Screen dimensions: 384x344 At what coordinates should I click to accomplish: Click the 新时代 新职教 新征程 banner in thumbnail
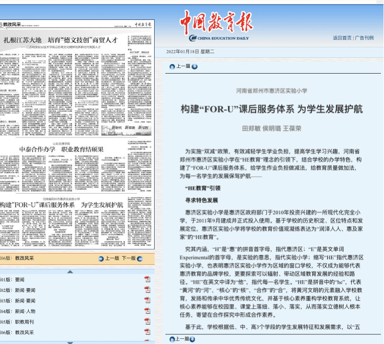[126, 130]
